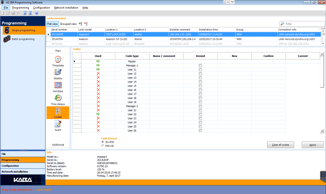Click the Filter input field
Viewport: 326px width, 194px height.
(302, 24)
